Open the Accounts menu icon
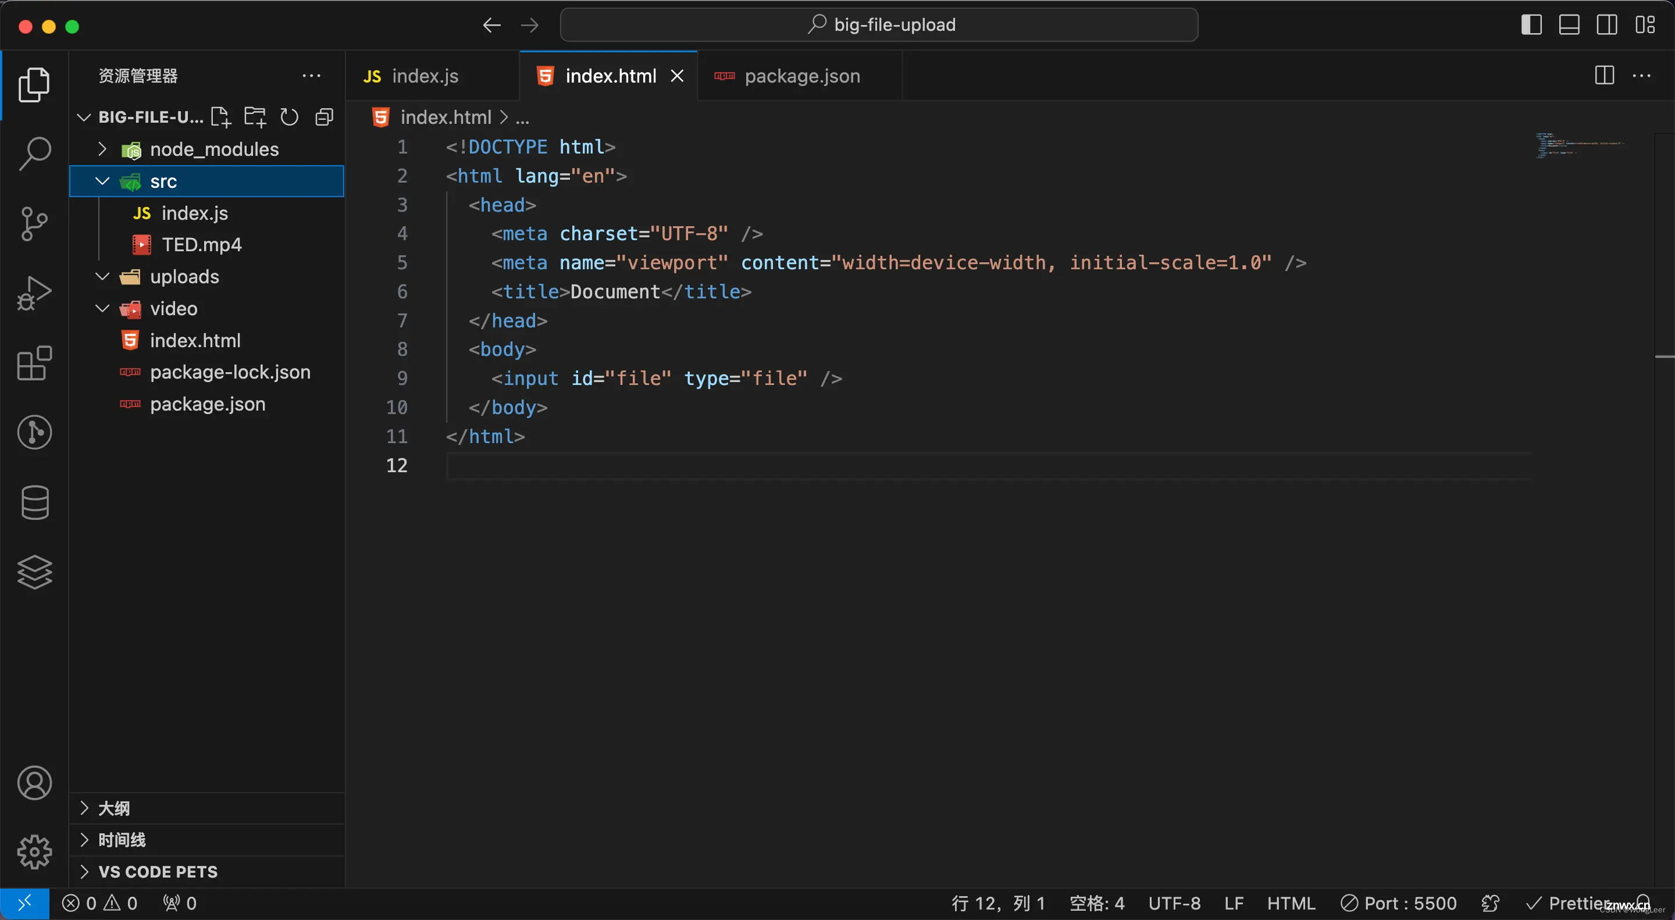The width and height of the screenshot is (1675, 920). click(x=34, y=782)
